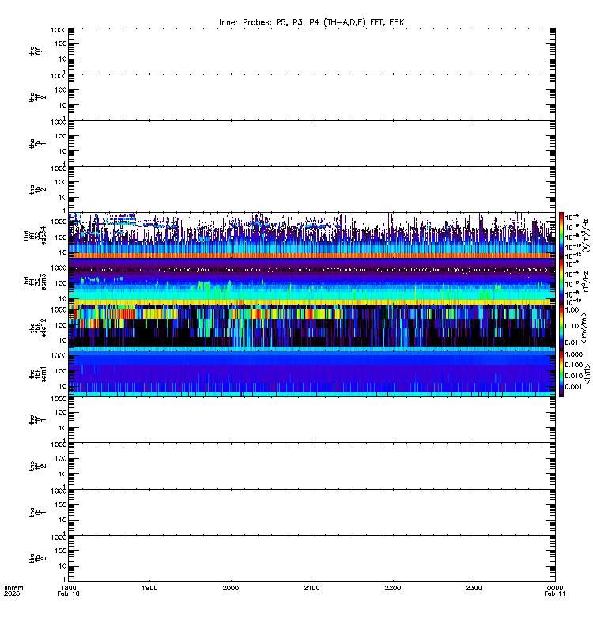593x633 pixels.
Task: Click the "thd ff 32 scm3" panel label
Action: tap(35, 282)
